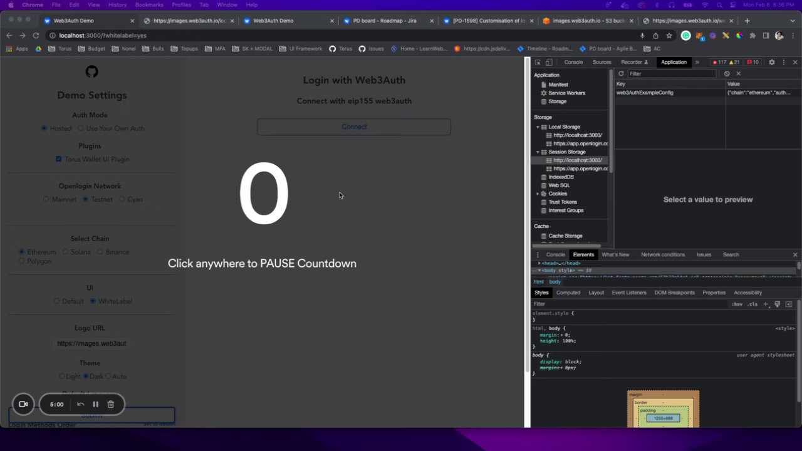Choose the Mainnet network radio
Screen dimensions: 802x451
46,199
